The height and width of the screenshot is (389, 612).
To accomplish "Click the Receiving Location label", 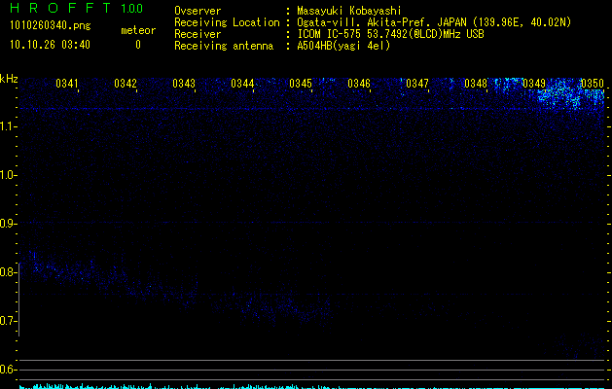I will coord(227,22).
